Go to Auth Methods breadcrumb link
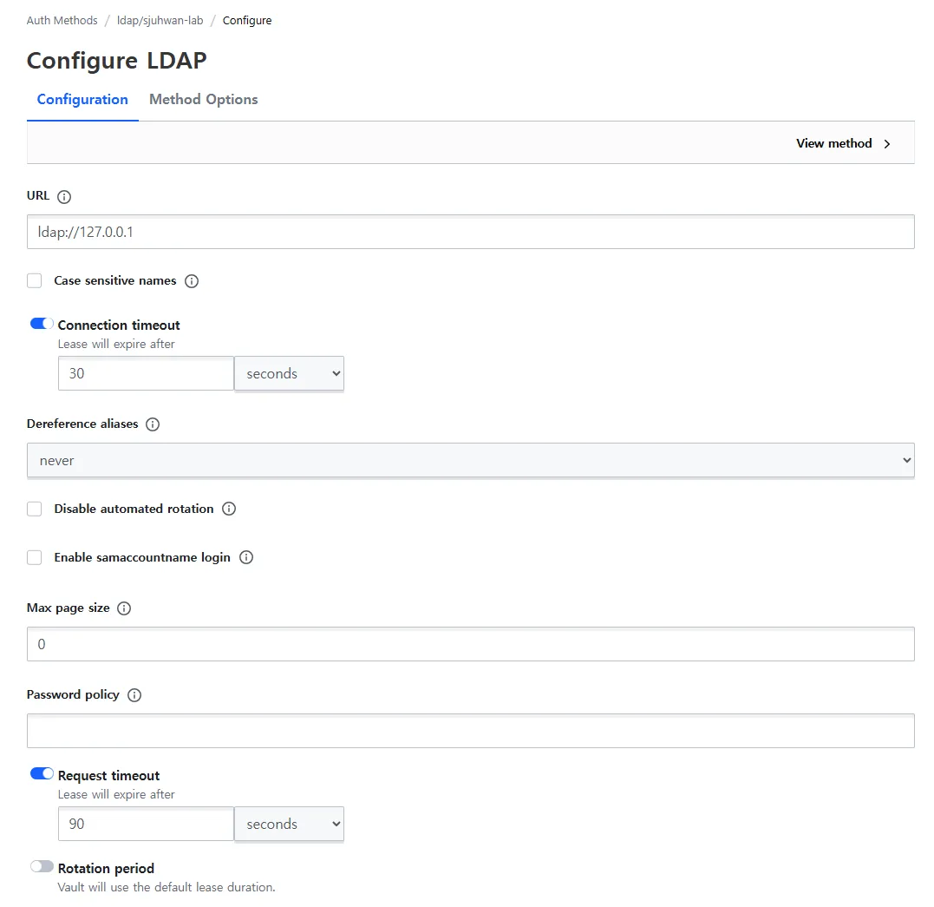 click(x=62, y=21)
